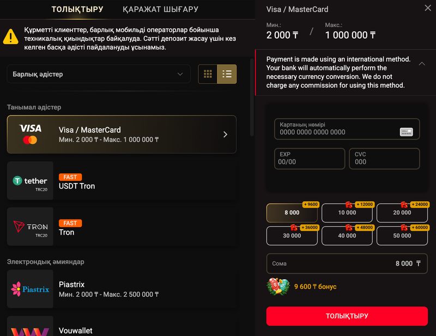Switch to the ТОЛЫҚТЫРУ tab
This screenshot has height=336, width=436.
coord(77,9)
